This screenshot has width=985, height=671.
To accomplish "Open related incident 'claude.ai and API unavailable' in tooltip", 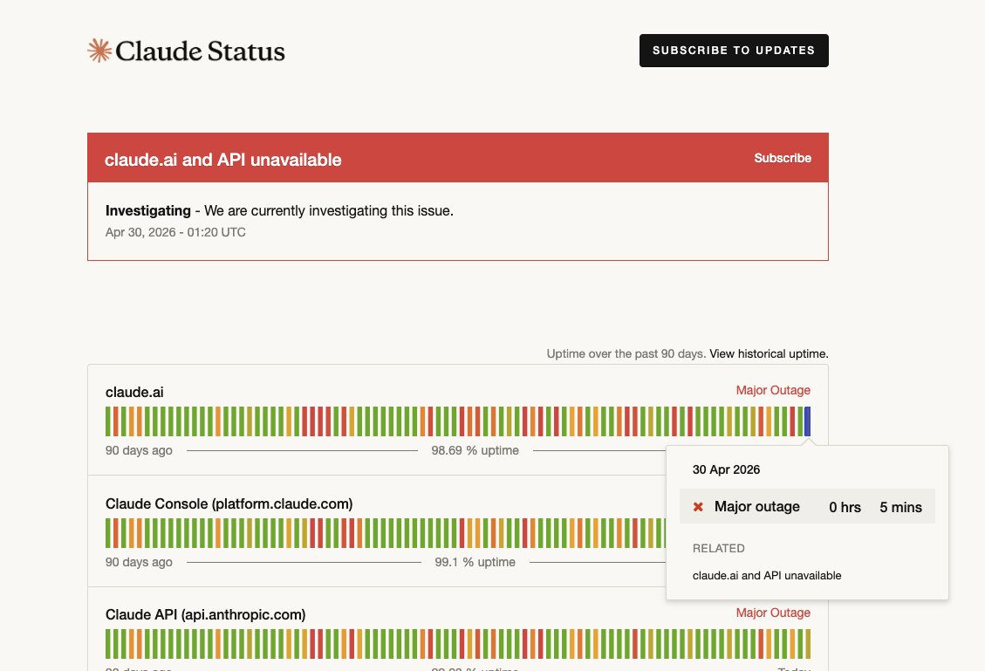I will (766, 576).
